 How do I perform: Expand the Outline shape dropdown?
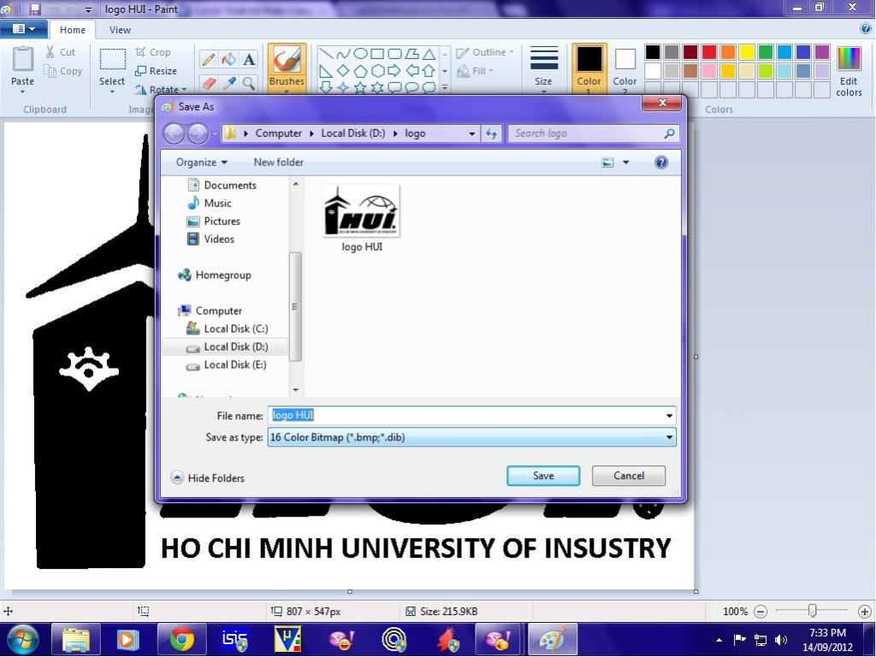(485, 52)
